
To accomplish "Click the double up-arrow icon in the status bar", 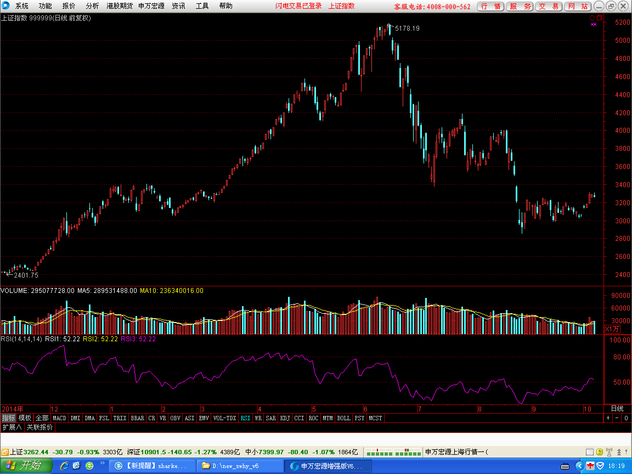I will tap(619, 452).
